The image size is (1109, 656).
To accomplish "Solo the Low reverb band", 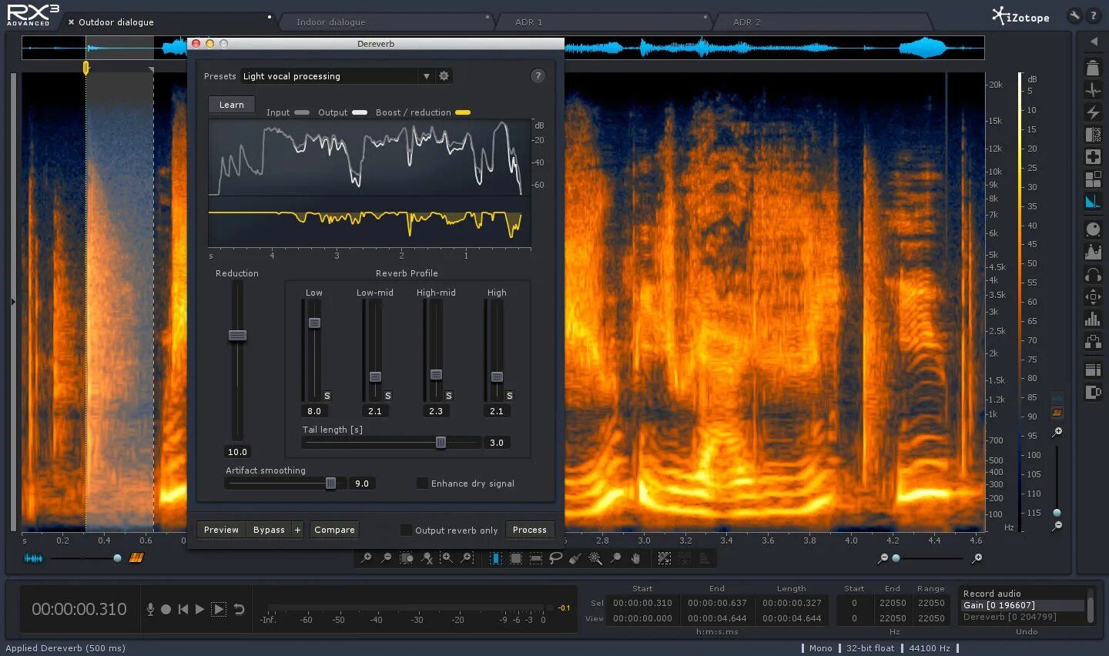I will pos(327,396).
